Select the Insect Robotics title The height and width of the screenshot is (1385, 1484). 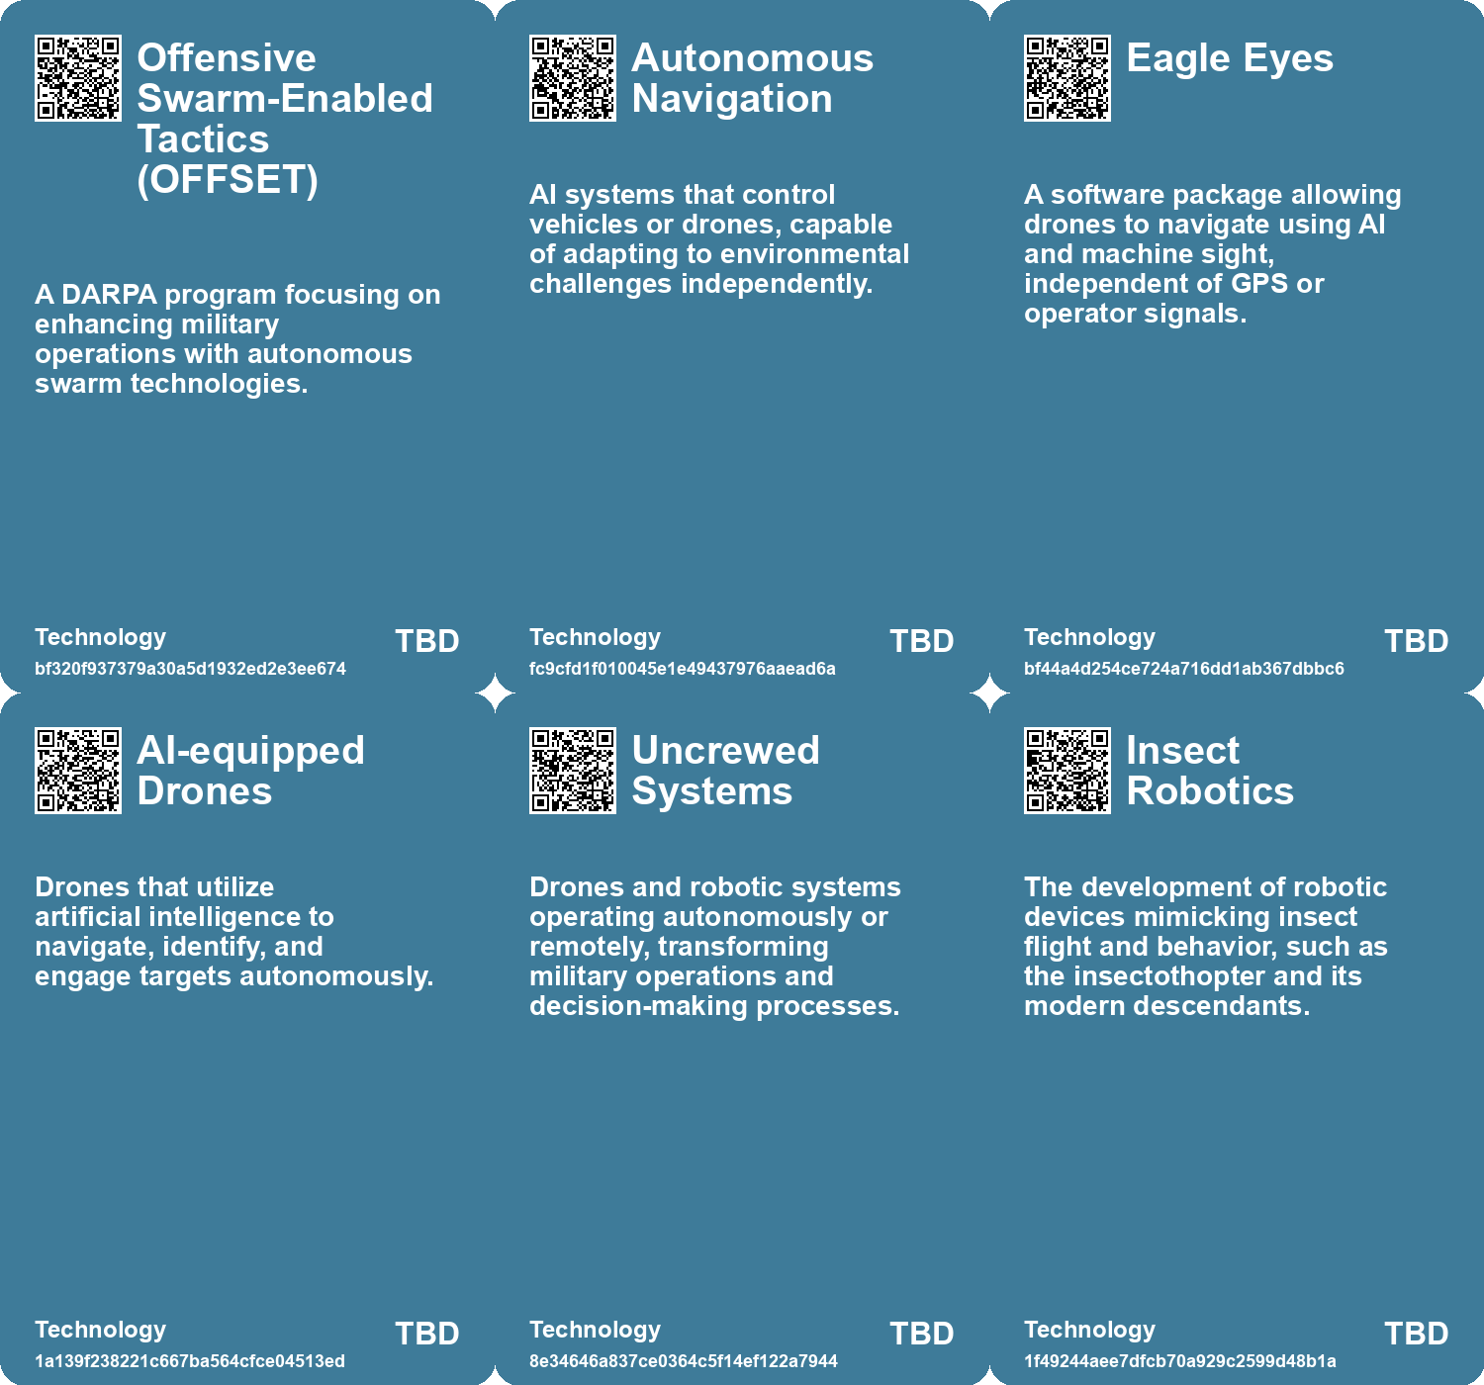click(x=1209, y=771)
